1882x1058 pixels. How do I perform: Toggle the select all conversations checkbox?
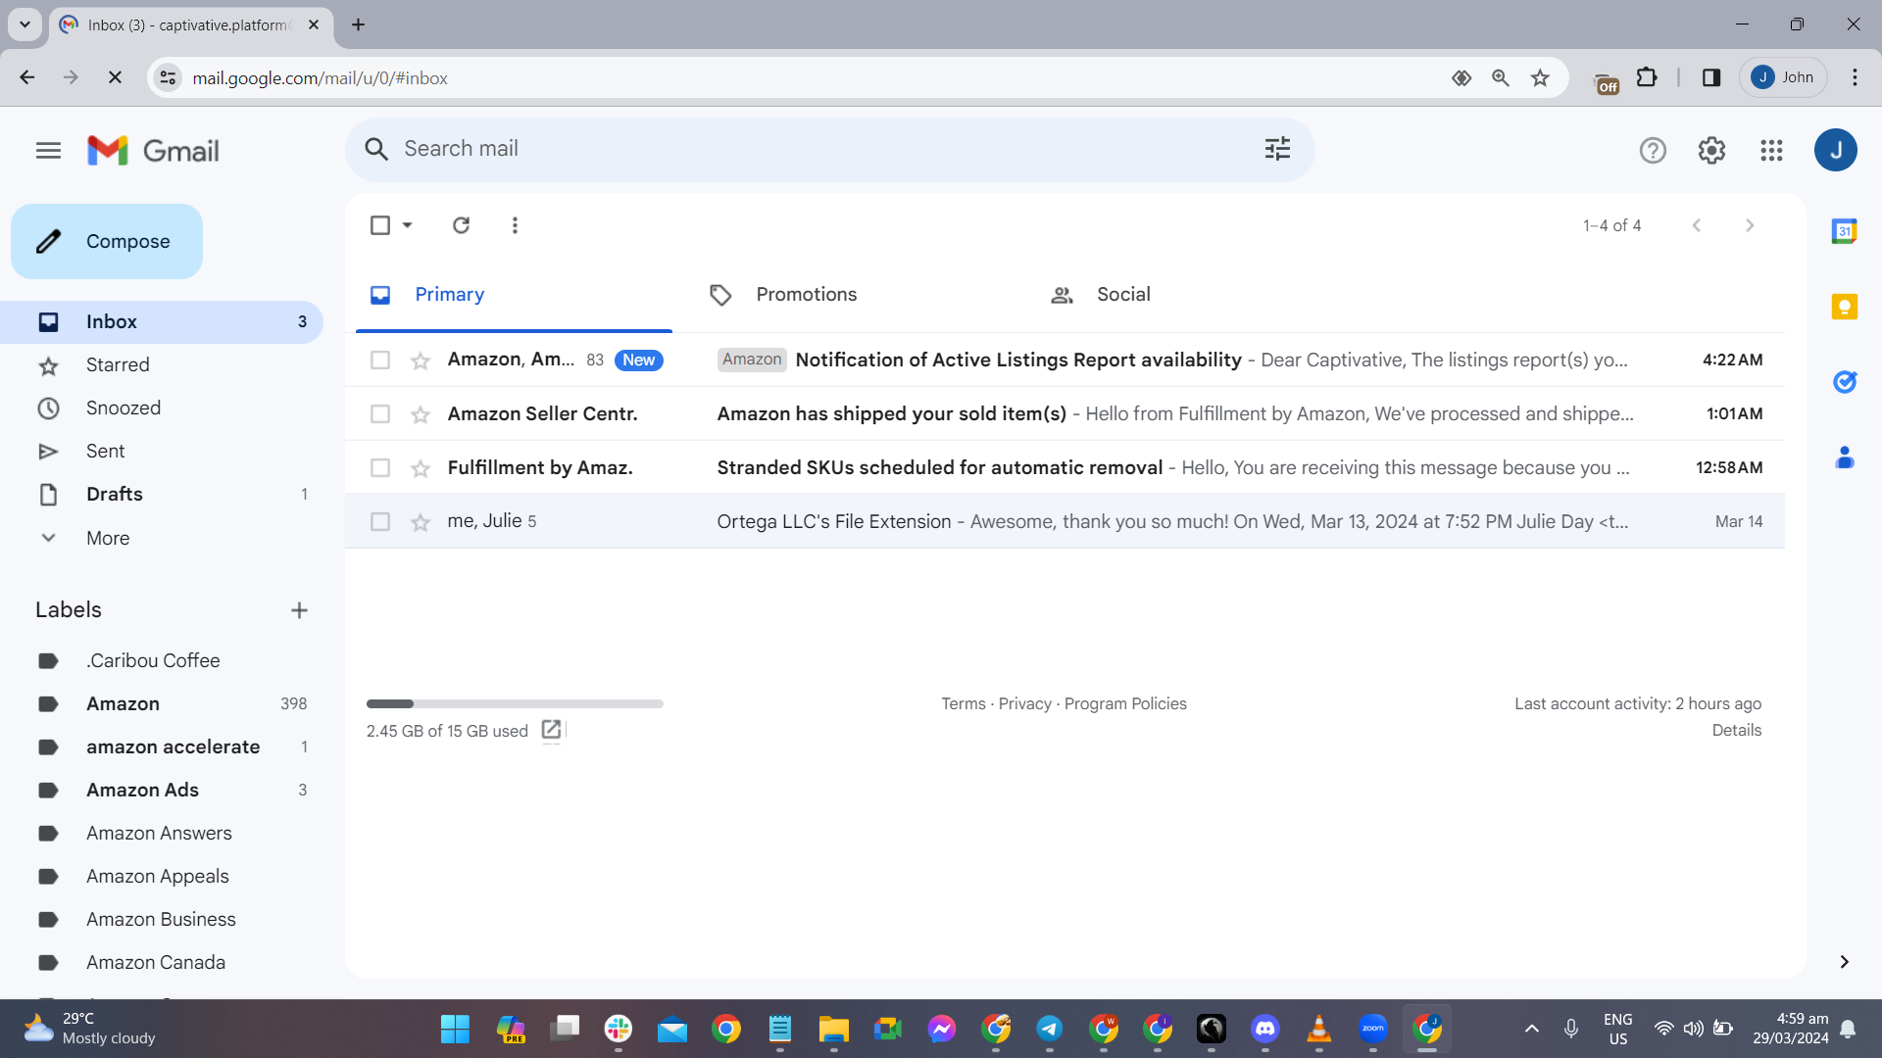point(380,225)
